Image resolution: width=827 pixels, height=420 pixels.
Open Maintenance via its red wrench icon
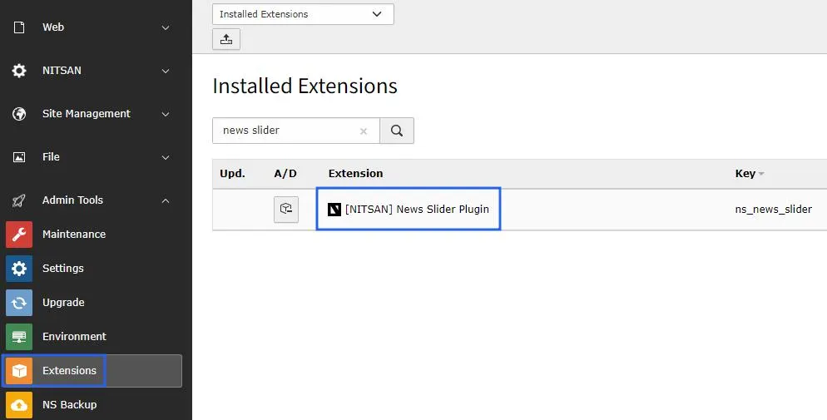tap(19, 235)
